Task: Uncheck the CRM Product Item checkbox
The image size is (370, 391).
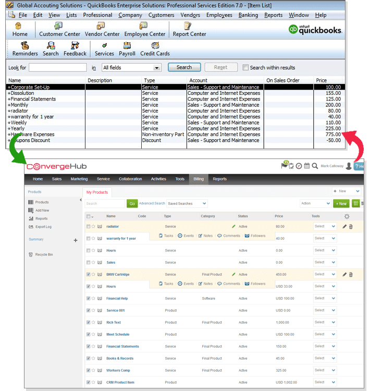Action: click(88, 382)
